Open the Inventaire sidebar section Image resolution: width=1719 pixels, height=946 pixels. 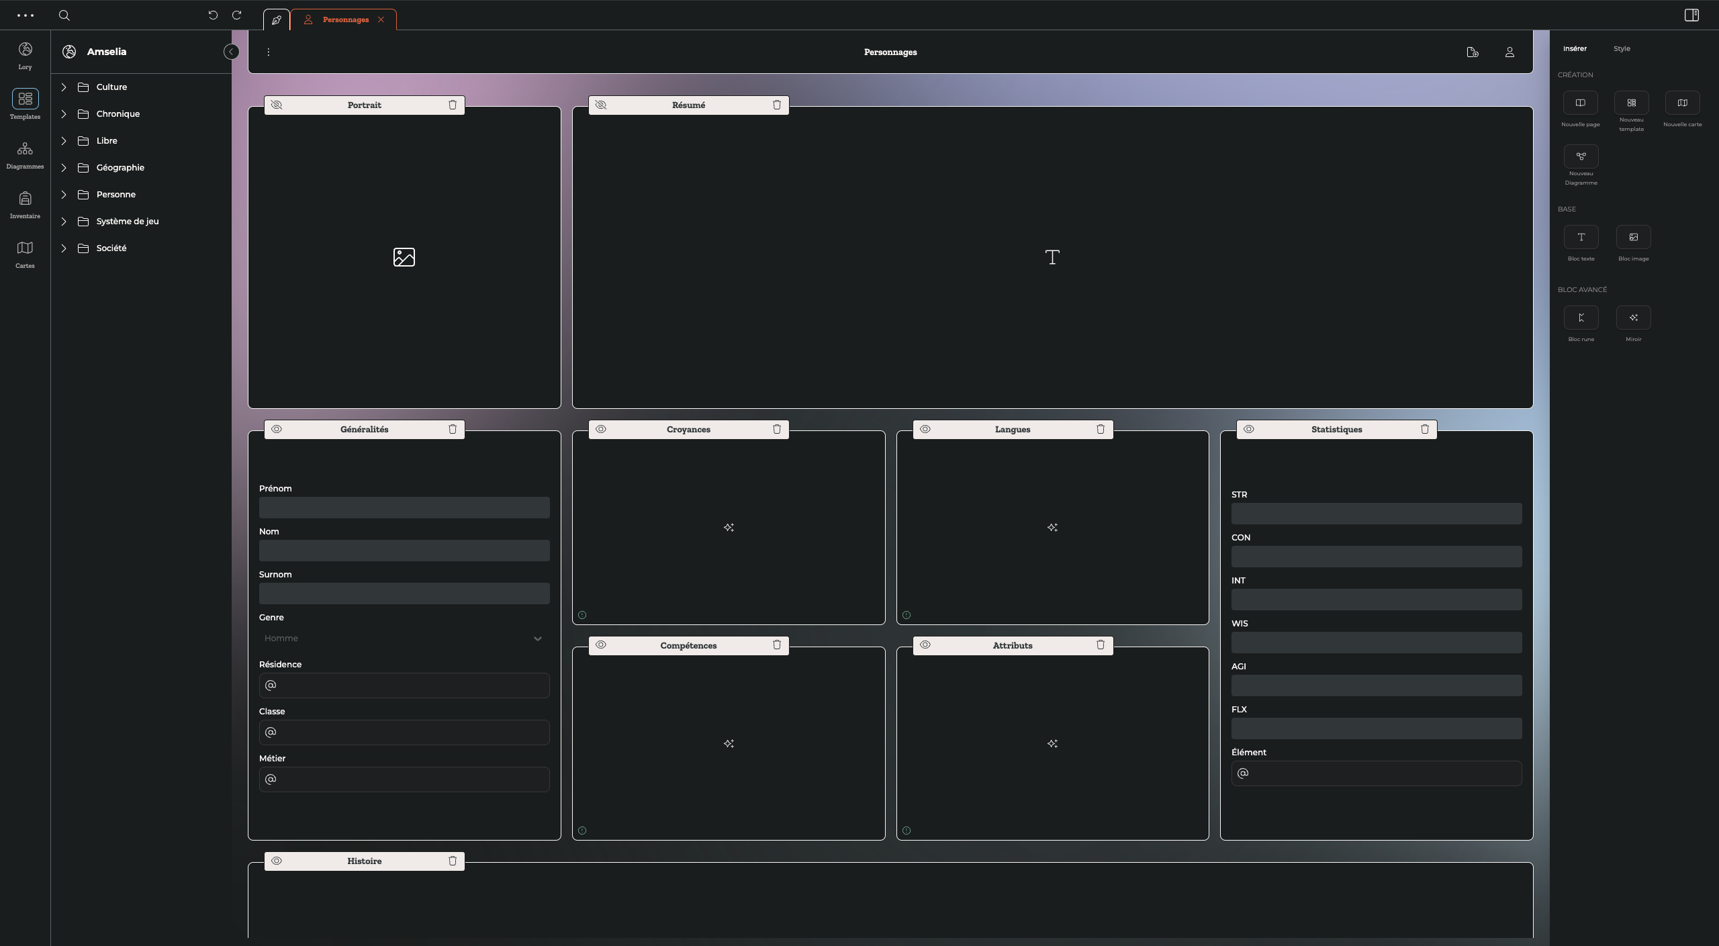click(x=25, y=205)
